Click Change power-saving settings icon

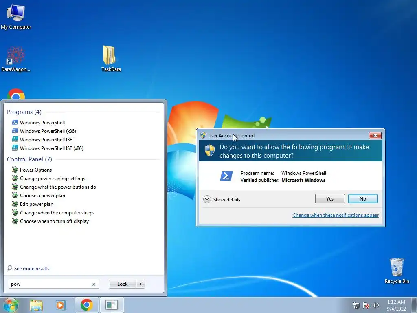[15, 179]
